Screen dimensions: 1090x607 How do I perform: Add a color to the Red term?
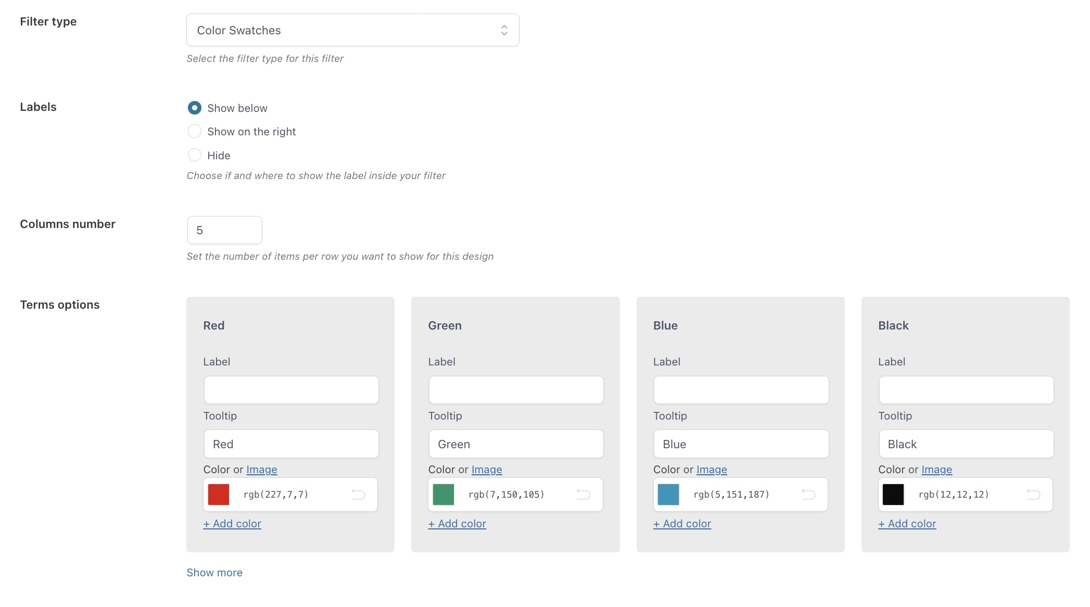click(232, 524)
